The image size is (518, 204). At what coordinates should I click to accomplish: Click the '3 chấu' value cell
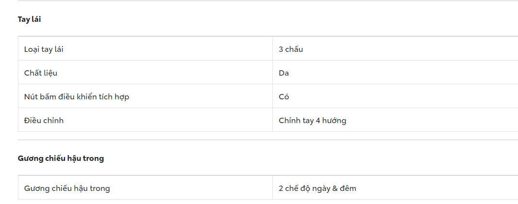(291, 49)
